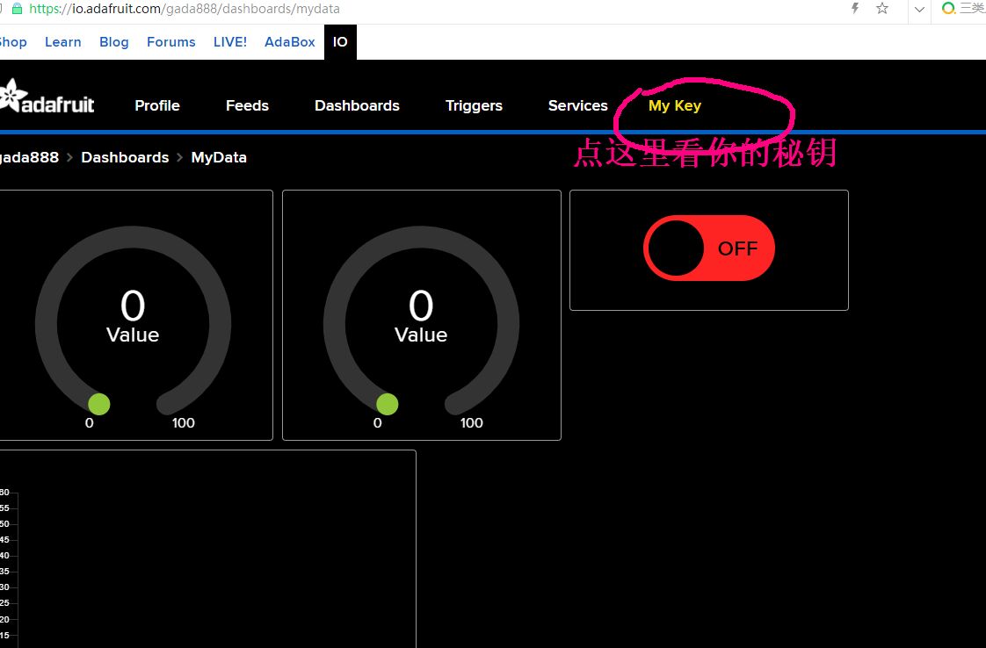Open the Feeds menu item
Viewport: 986px width, 648px height.
coord(247,105)
